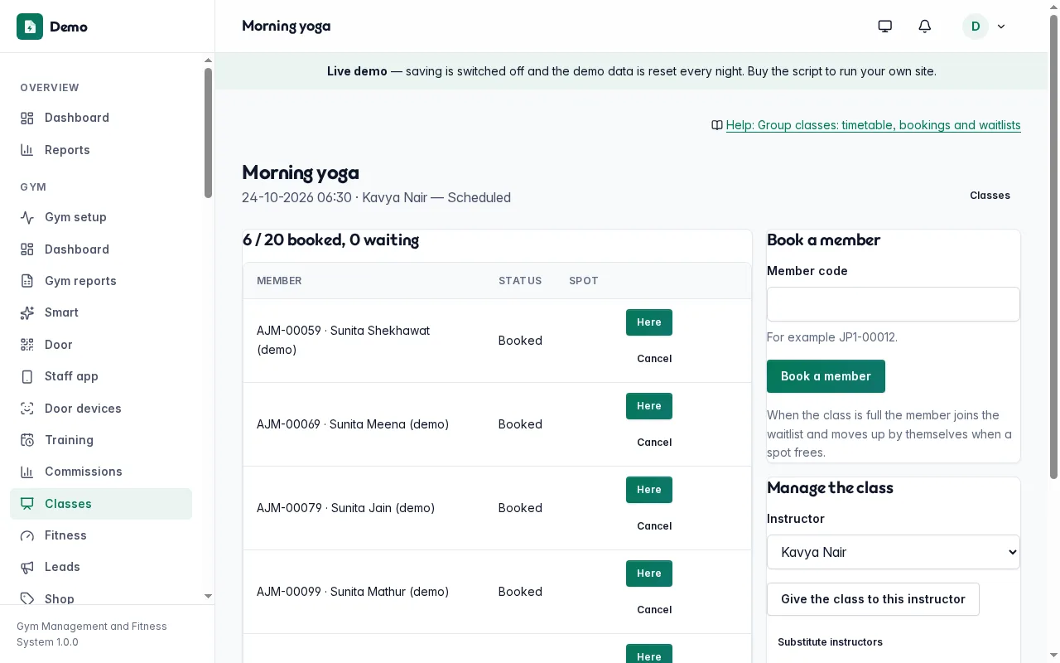Click the STATUS column header
This screenshot has height=663, width=1060.
520,281
